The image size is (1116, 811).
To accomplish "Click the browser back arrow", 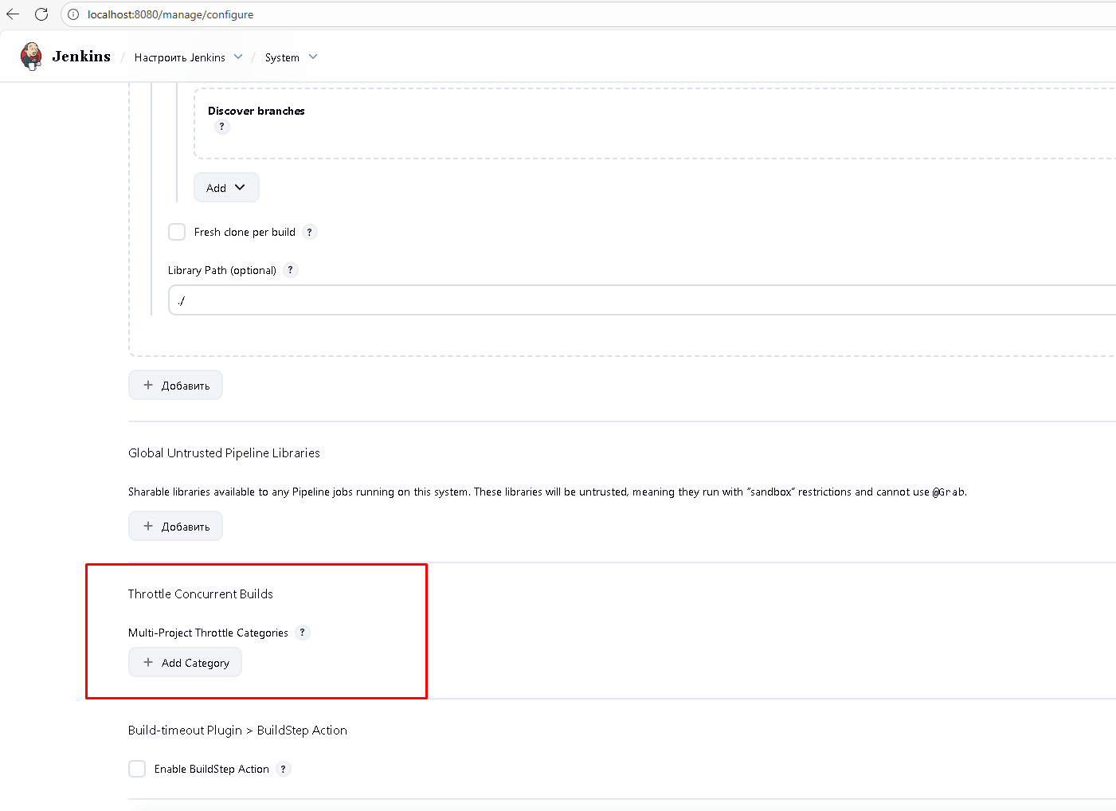I will 13,14.
